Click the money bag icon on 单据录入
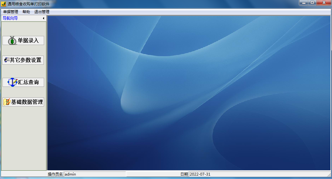Image resolution: width=332 pixels, height=179 pixels. click(x=12, y=41)
